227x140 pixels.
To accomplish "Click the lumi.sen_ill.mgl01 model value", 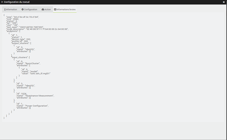I will (40, 74).
